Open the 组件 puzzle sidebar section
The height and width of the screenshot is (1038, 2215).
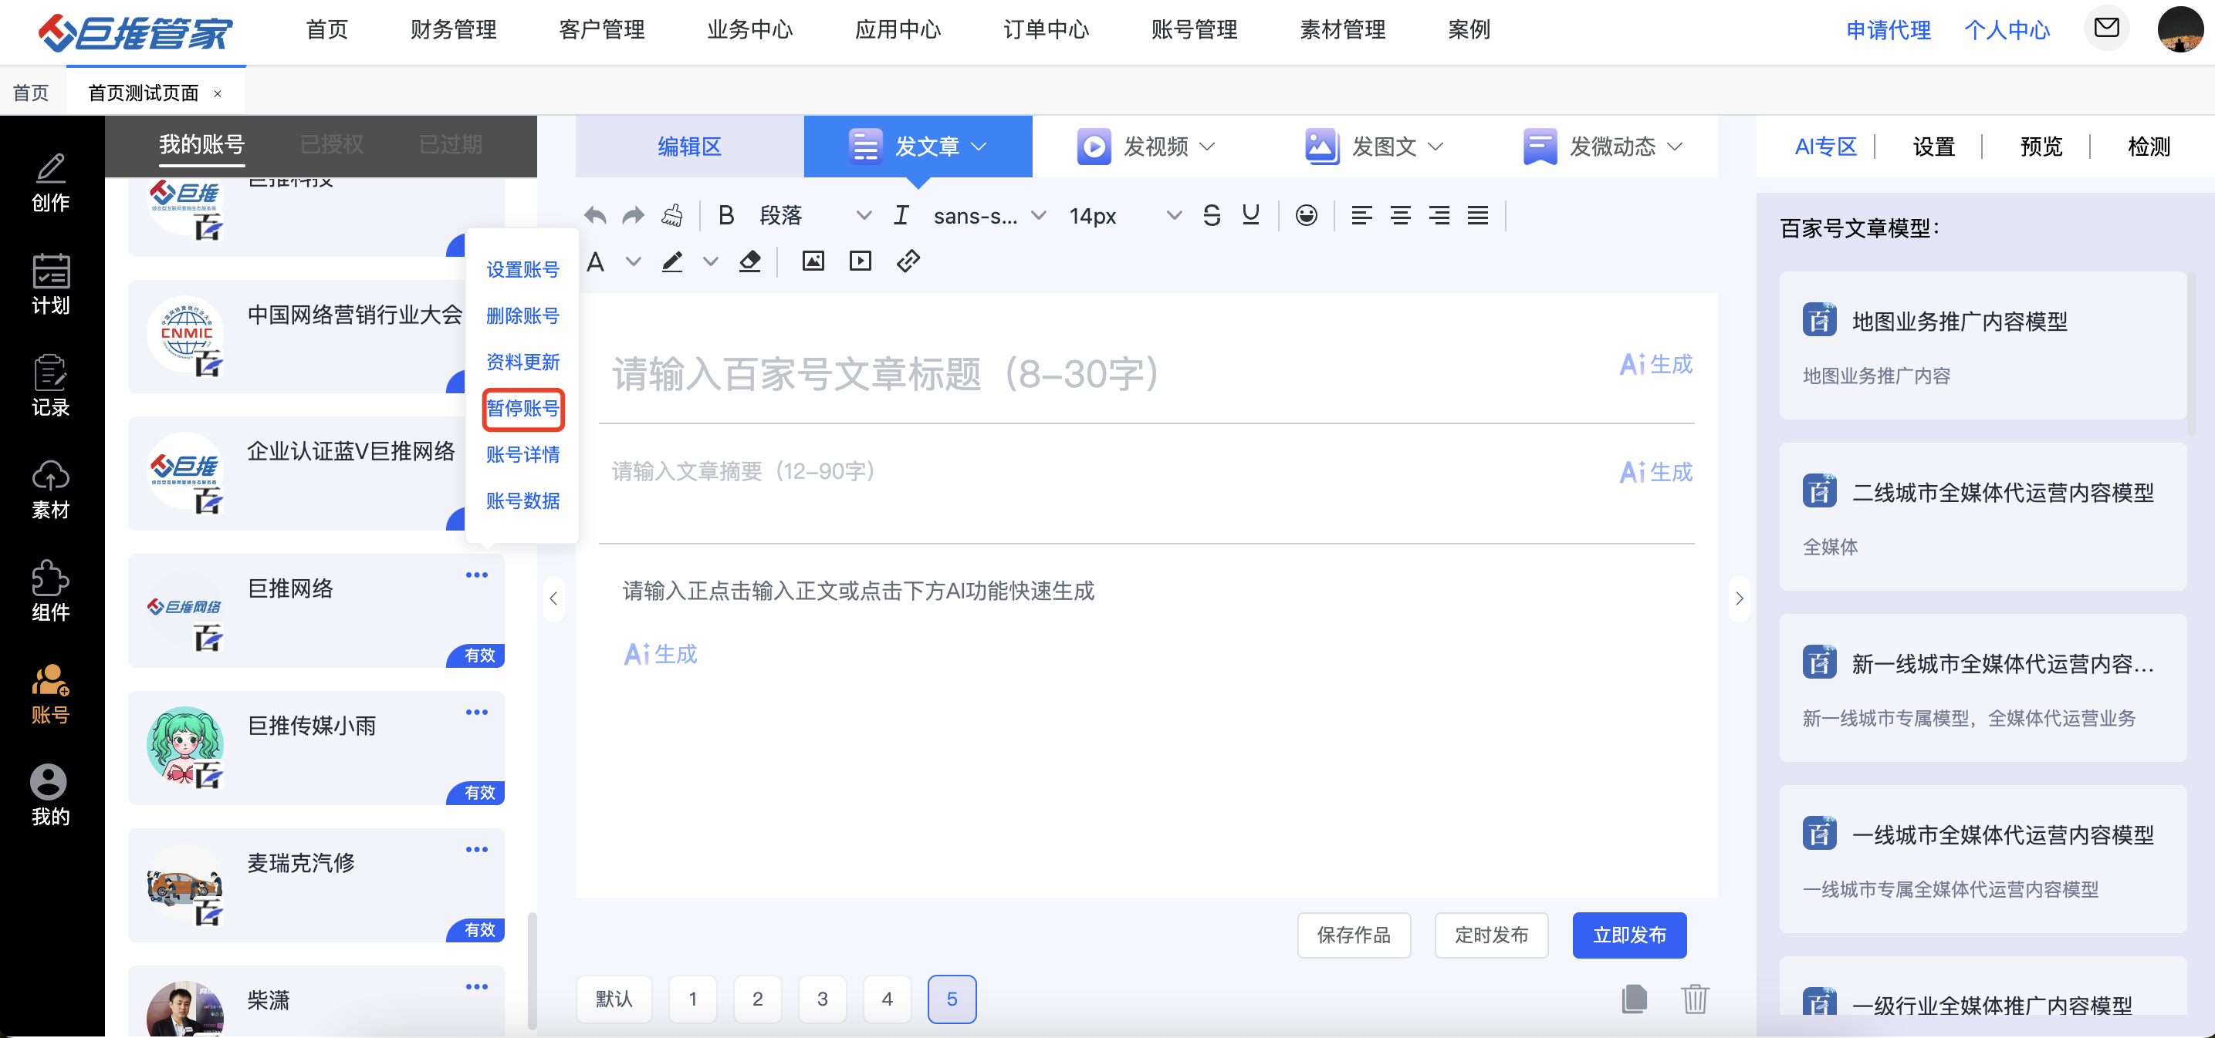[51, 591]
